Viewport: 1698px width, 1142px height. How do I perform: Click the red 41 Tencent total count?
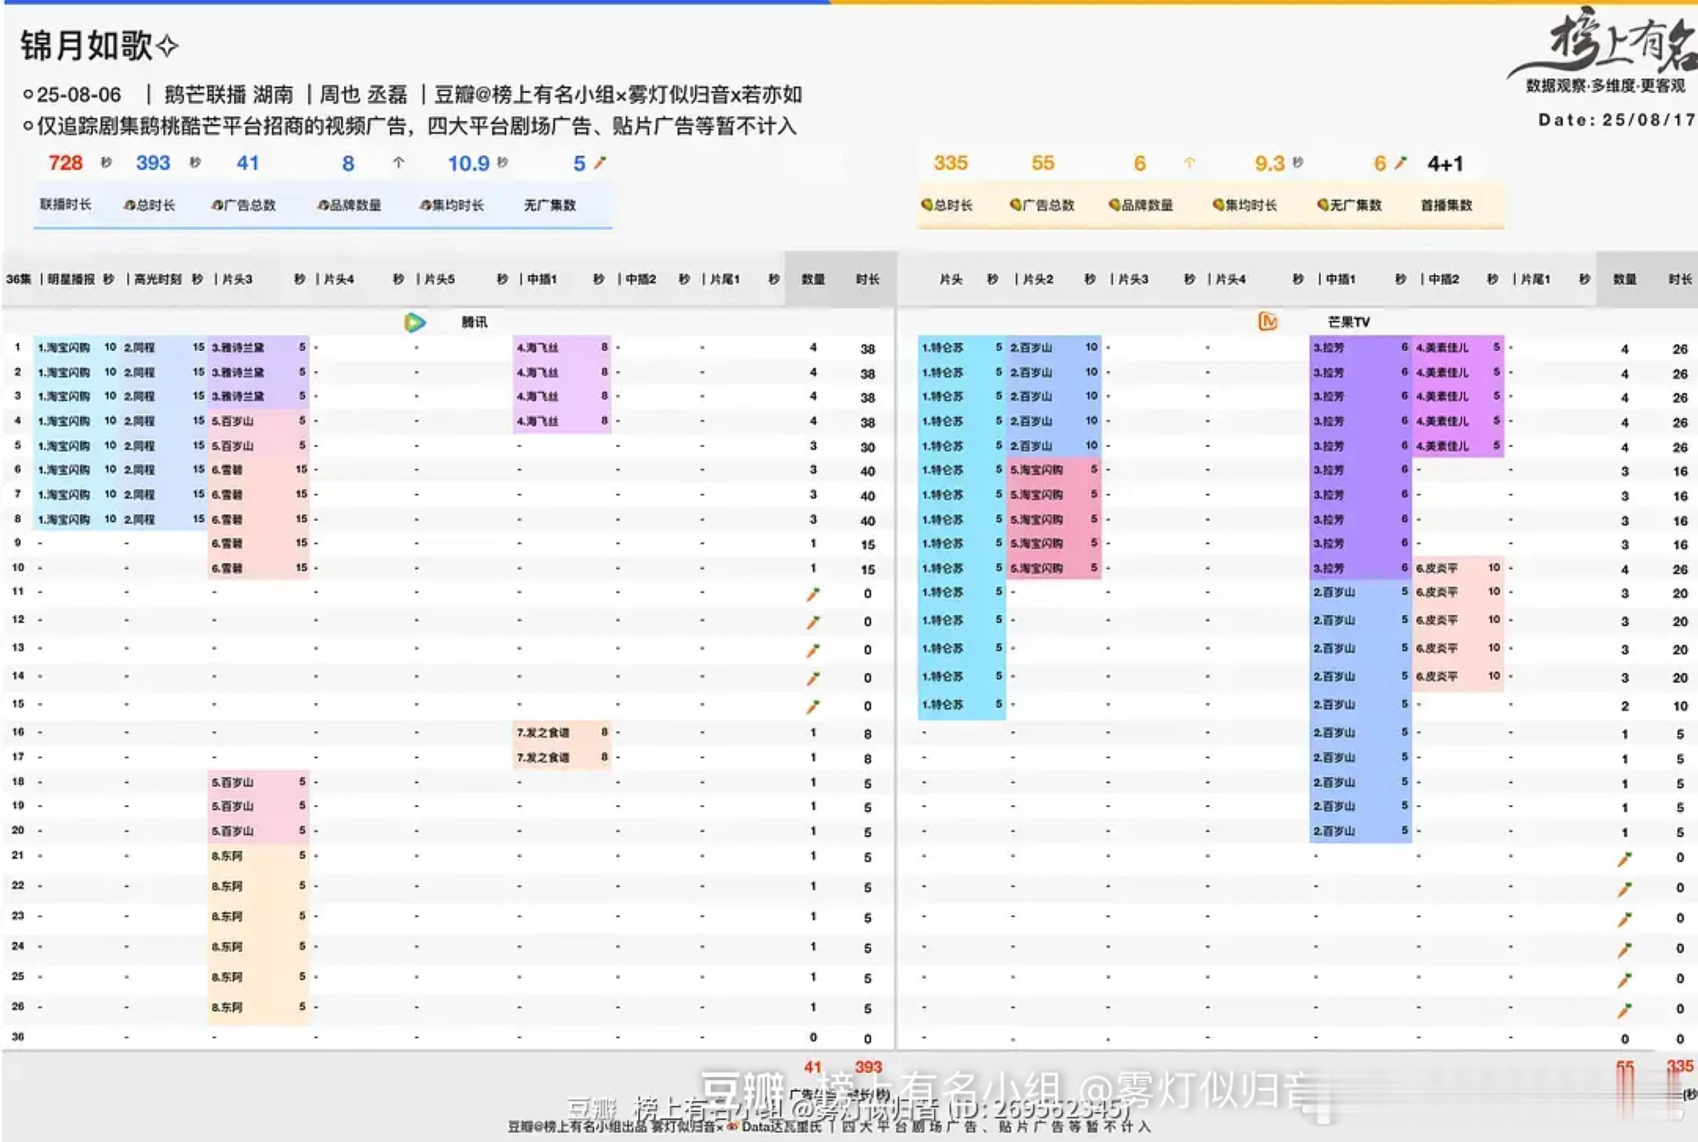click(x=813, y=1067)
